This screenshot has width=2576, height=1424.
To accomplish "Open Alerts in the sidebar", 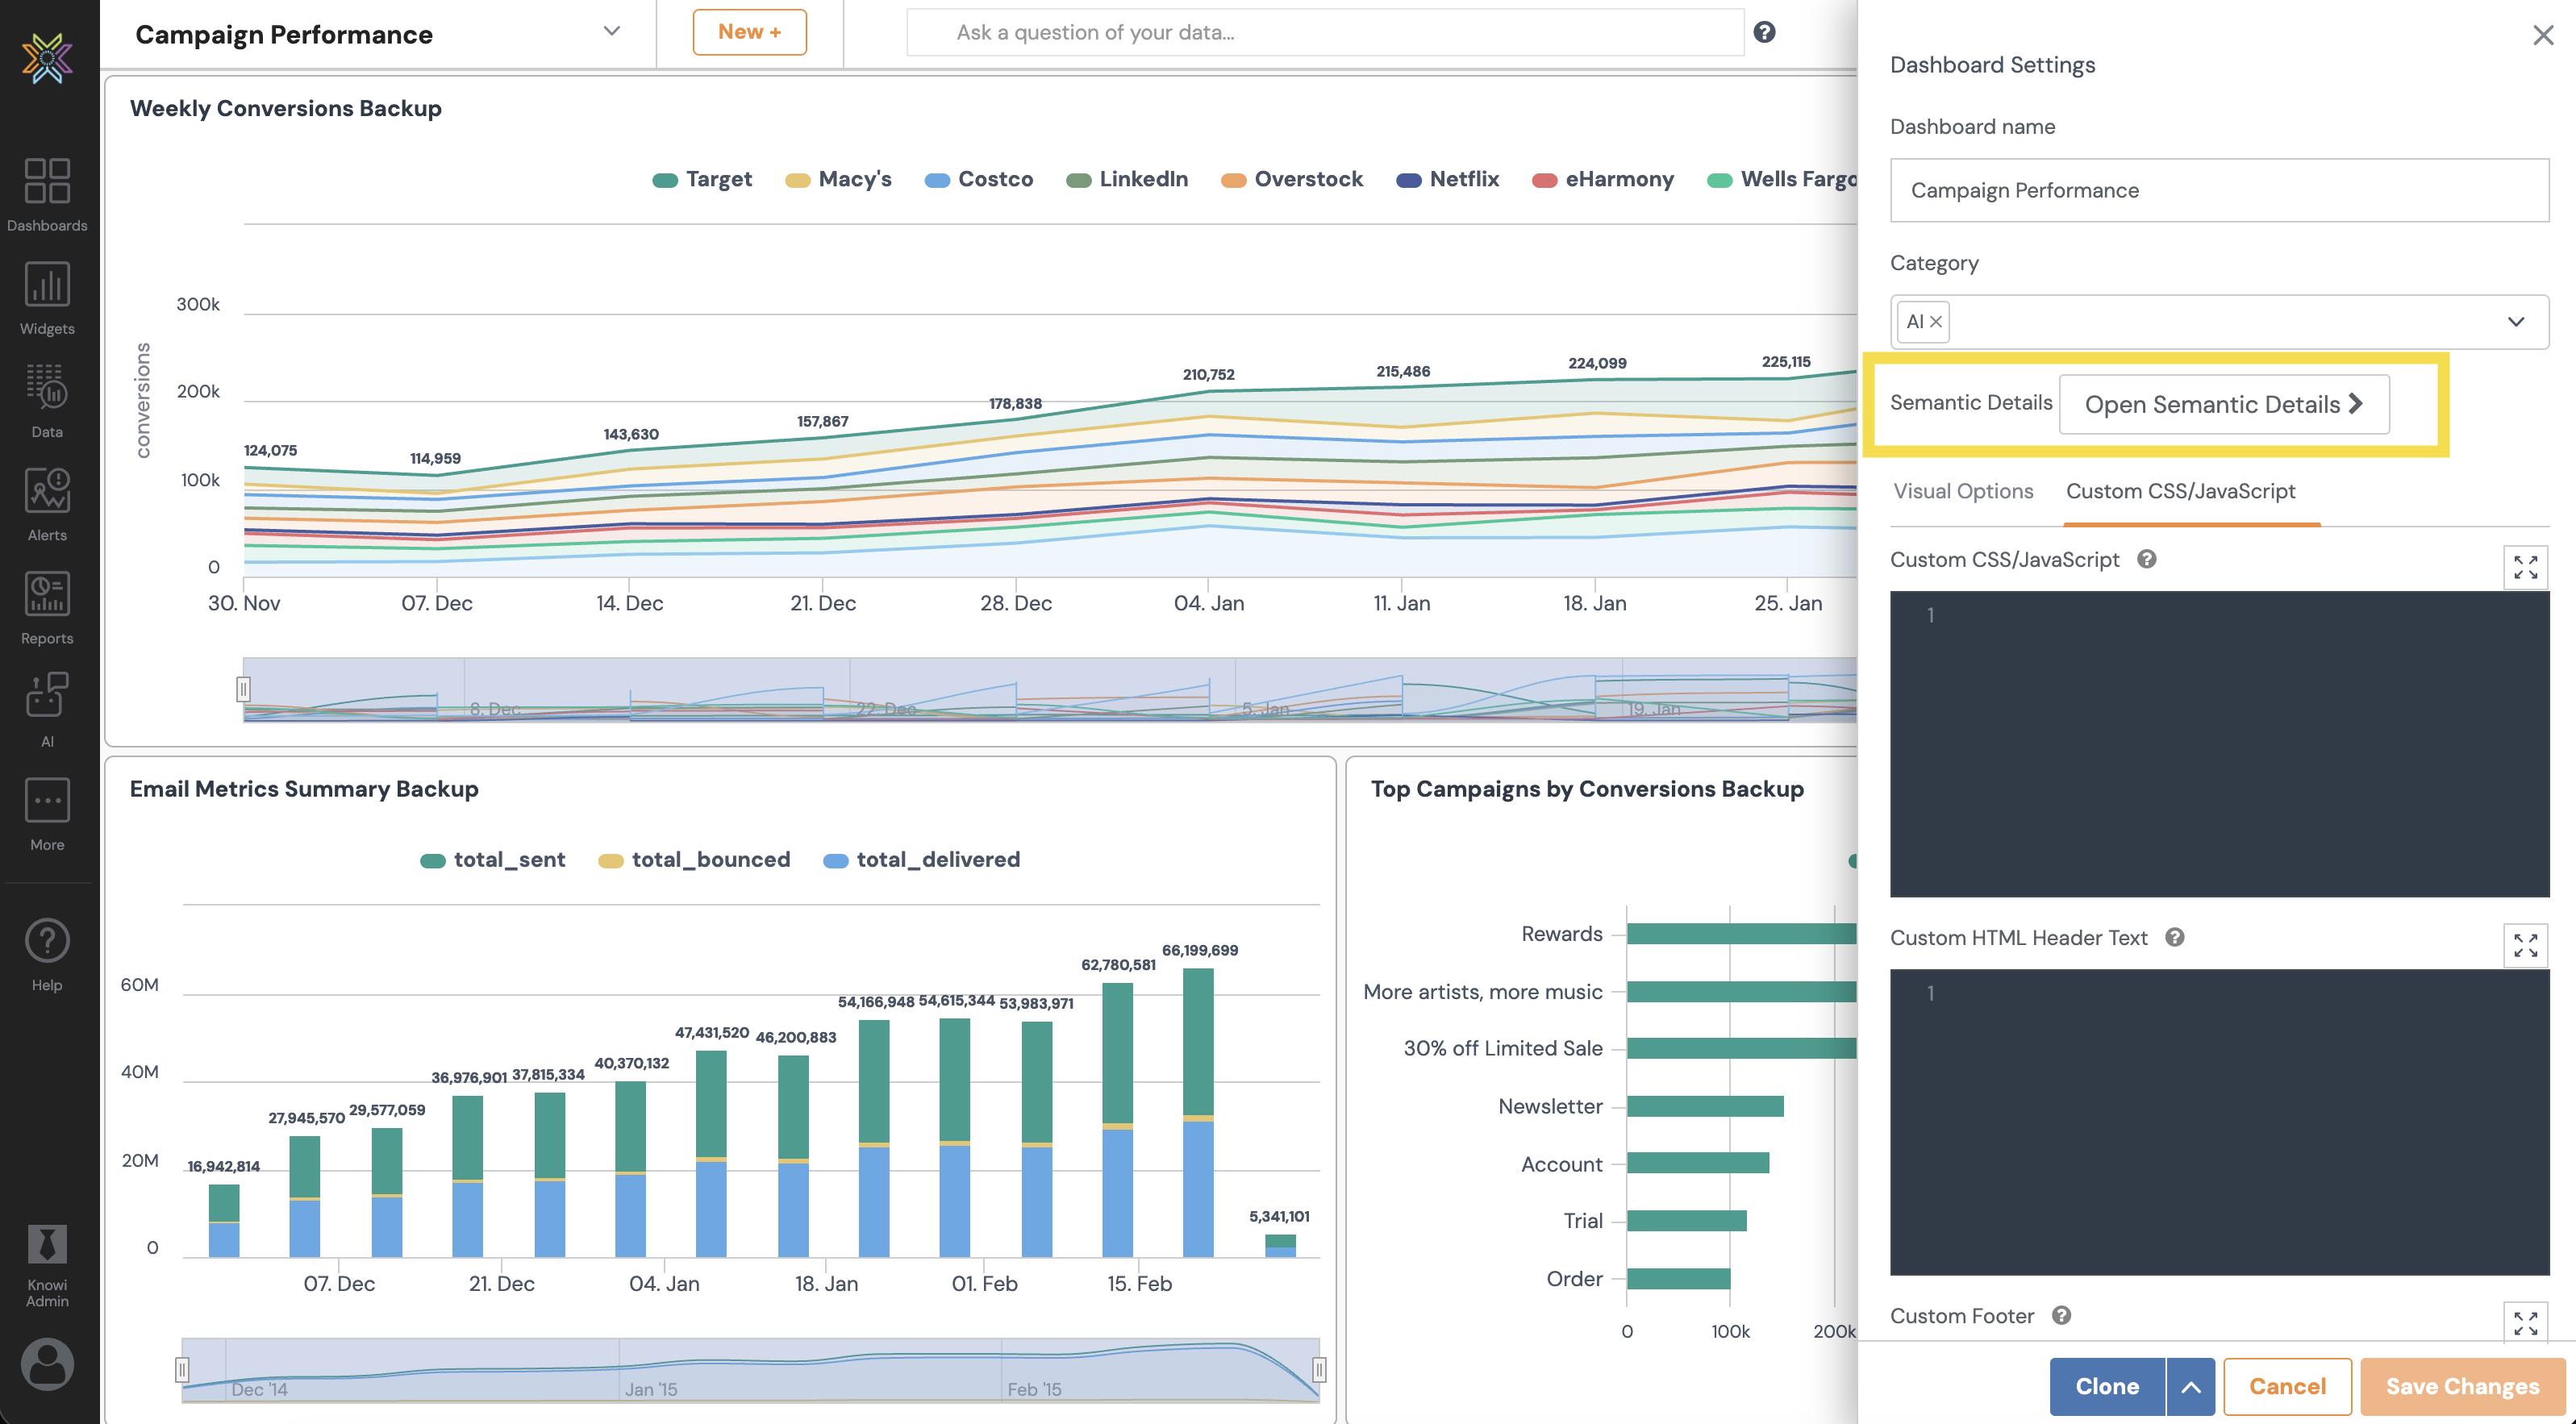I will tap(47, 504).
